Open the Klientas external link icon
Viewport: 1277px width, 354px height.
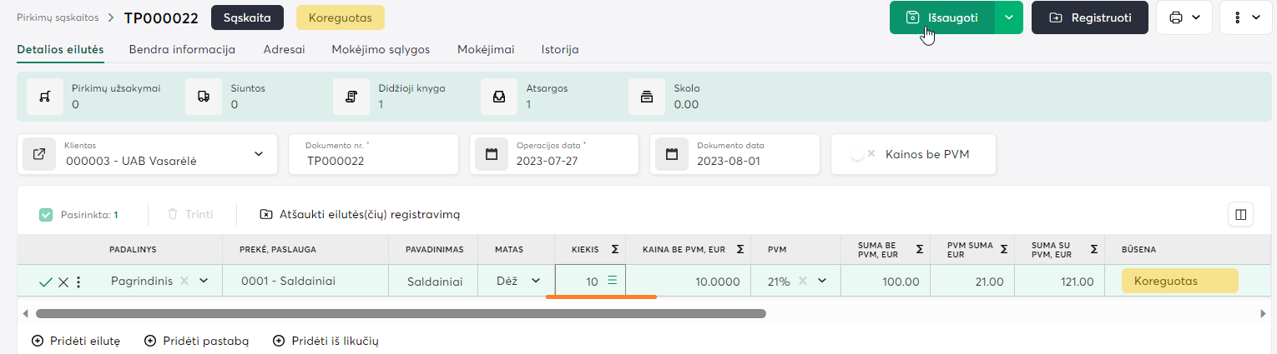[x=39, y=154]
